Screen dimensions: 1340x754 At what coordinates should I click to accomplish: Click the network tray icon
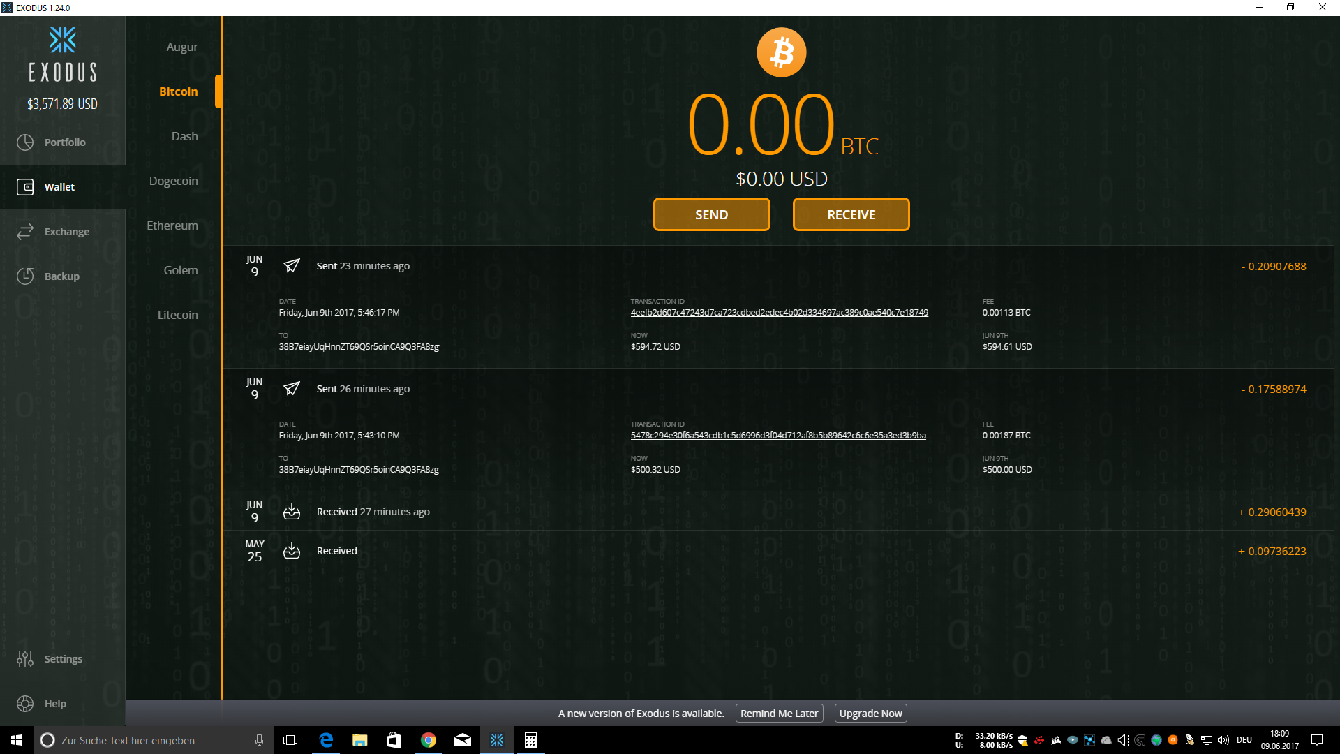1207,740
